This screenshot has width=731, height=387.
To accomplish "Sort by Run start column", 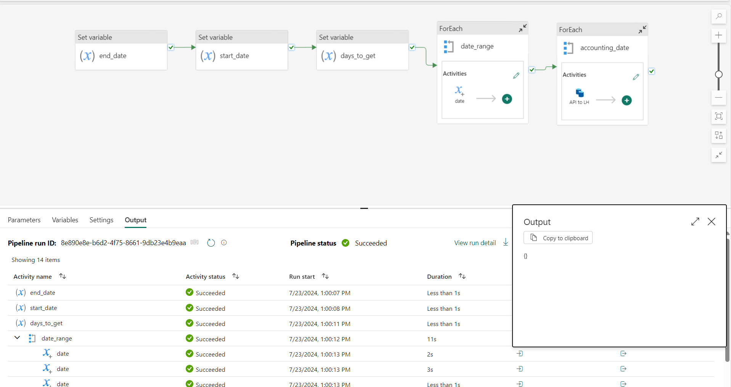I will tap(325, 276).
